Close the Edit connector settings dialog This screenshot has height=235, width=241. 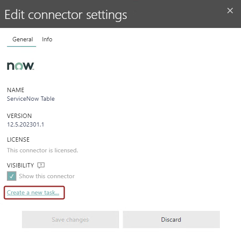pyautogui.click(x=230, y=11)
